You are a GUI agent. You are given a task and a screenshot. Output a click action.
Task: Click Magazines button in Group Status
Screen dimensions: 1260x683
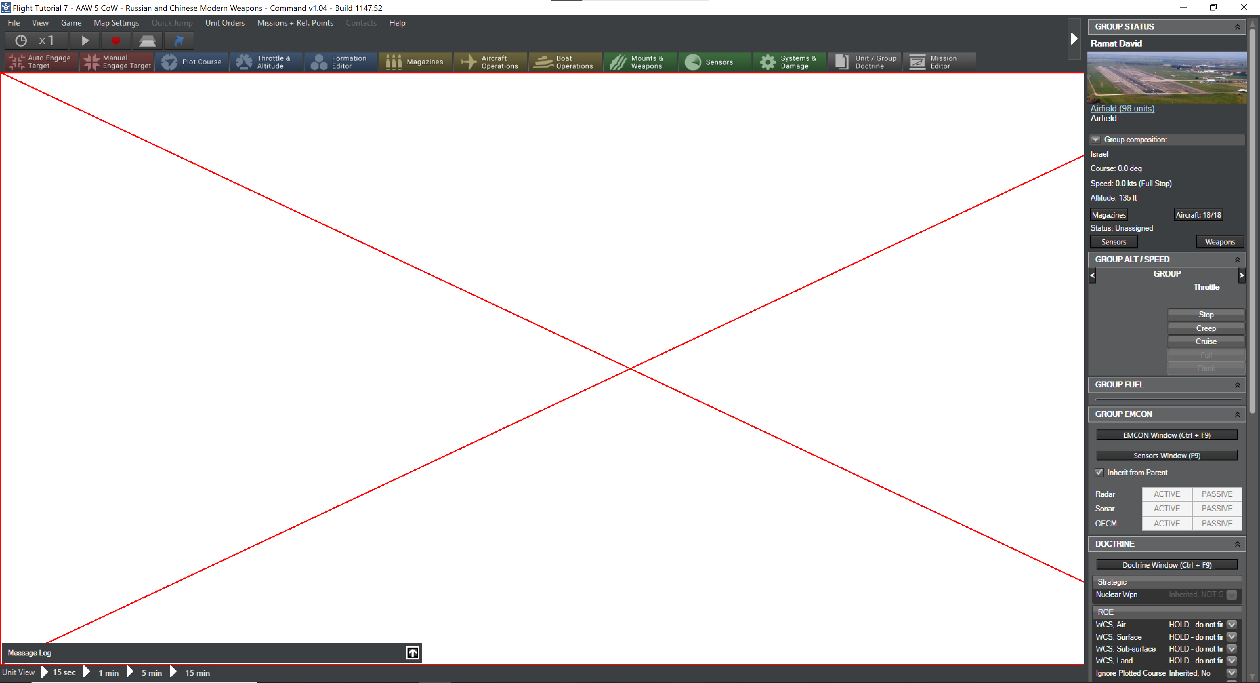1109,215
